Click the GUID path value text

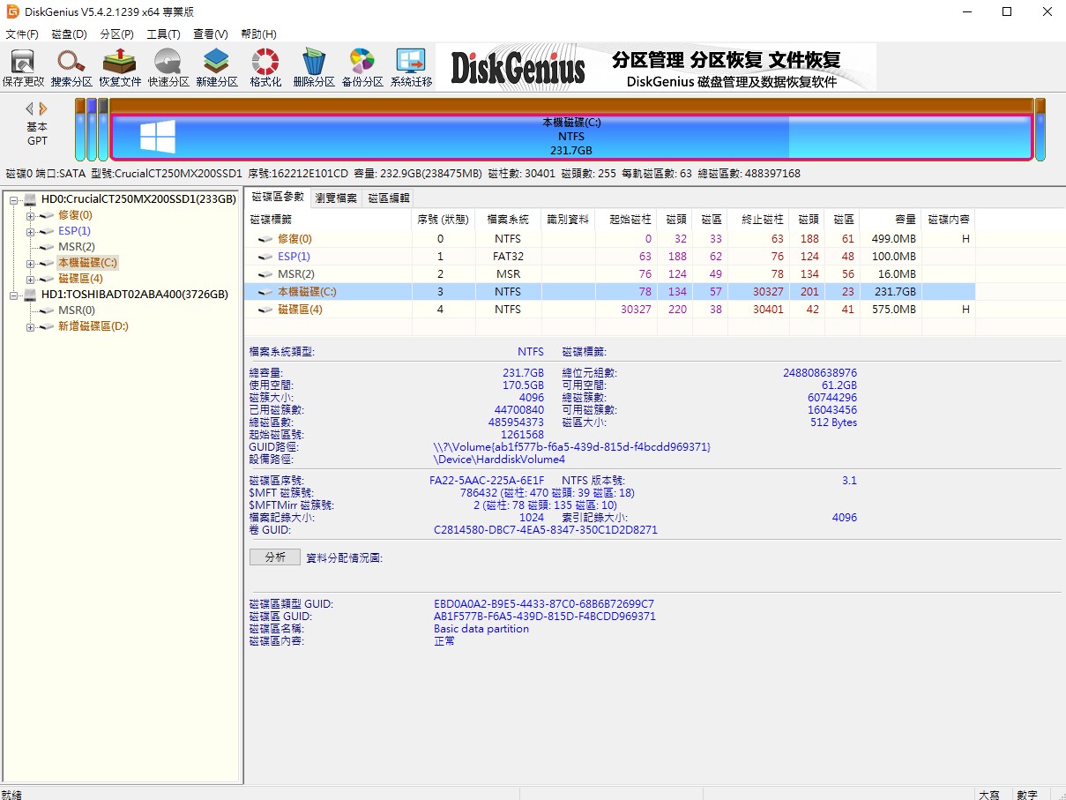(572, 447)
